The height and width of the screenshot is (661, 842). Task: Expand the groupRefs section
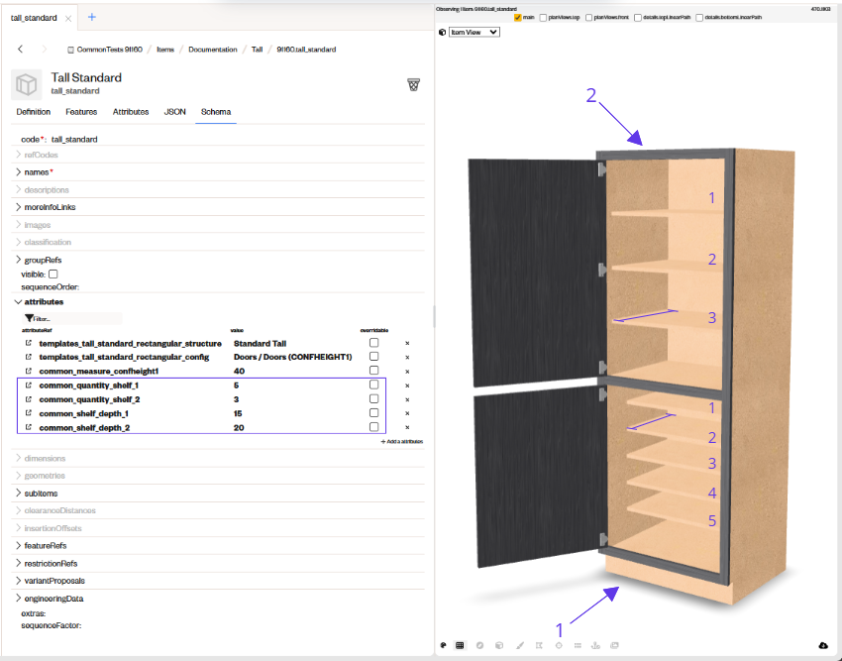18,260
